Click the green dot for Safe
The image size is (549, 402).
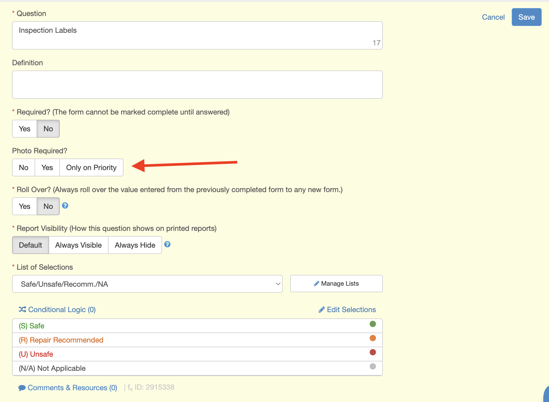[x=373, y=324]
